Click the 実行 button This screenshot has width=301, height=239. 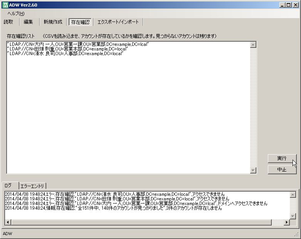tap(282, 158)
